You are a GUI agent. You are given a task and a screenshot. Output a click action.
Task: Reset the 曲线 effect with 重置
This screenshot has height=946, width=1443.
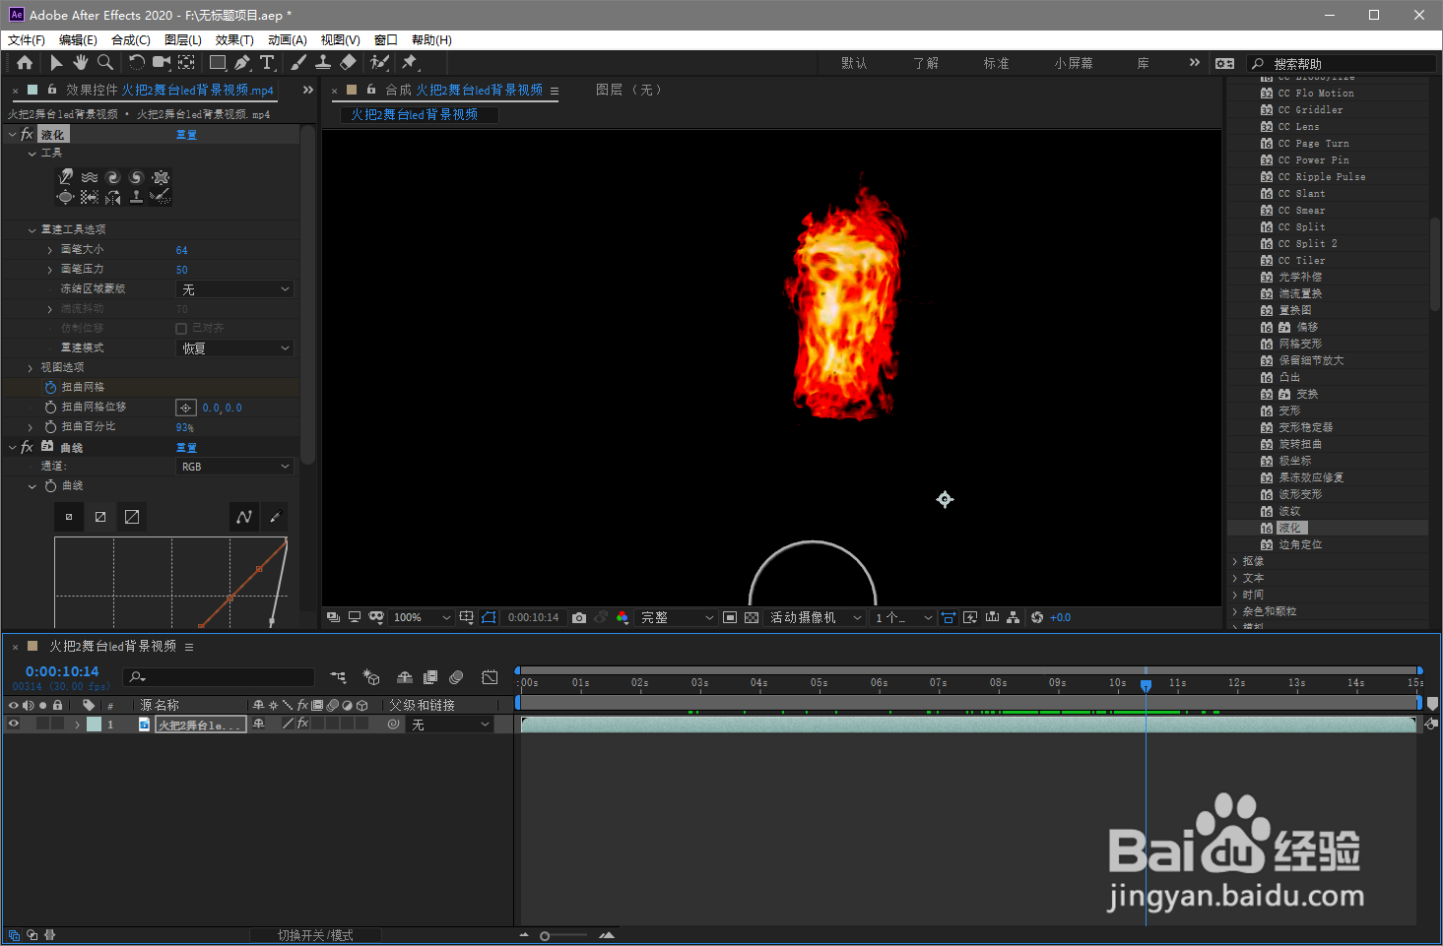(x=186, y=448)
